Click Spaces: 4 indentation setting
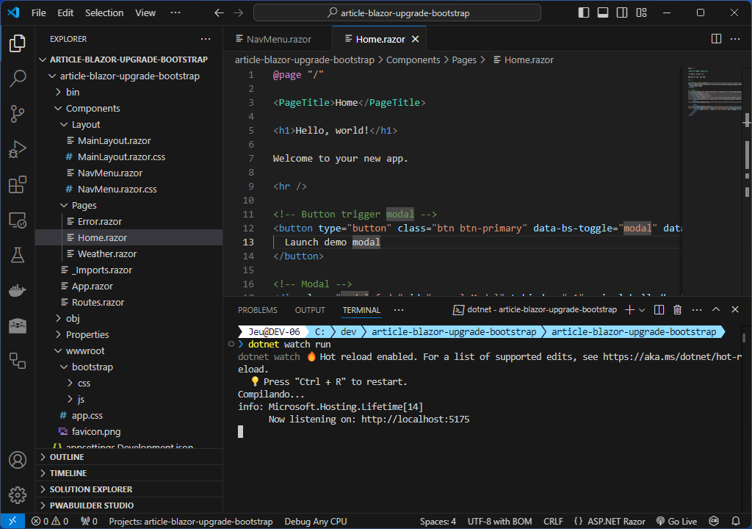Image resolution: width=752 pixels, height=529 pixels. click(x=438, y=522)
